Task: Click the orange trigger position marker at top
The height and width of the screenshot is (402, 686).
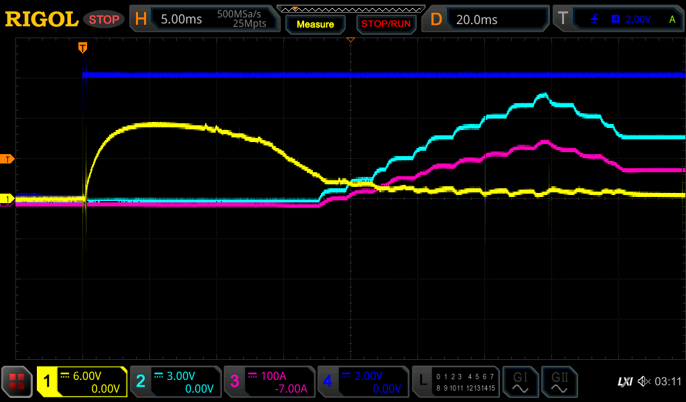Action: [82, 47]
